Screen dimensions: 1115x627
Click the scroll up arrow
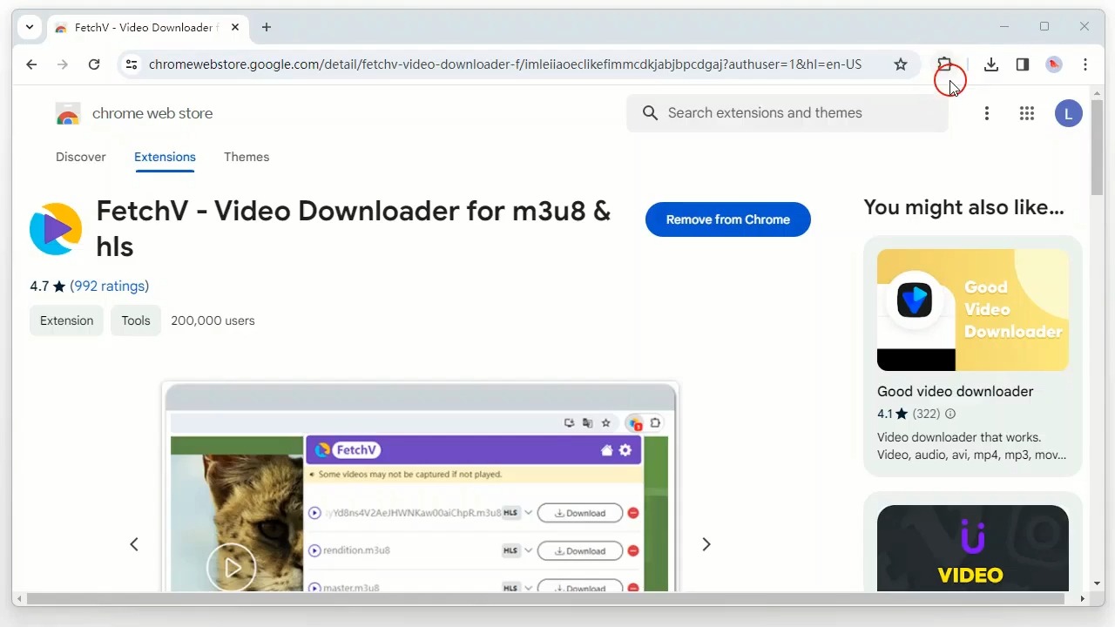coord(1098,91)
